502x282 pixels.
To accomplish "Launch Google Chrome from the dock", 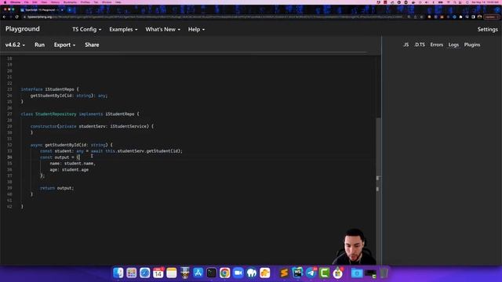I will 225,273.
